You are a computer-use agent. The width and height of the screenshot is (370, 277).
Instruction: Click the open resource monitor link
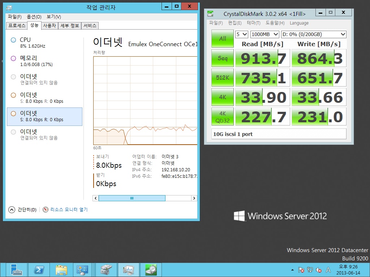coord(69,210)
